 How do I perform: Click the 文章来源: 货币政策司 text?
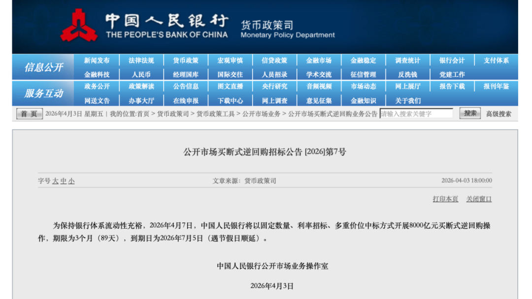coord(244,181)
